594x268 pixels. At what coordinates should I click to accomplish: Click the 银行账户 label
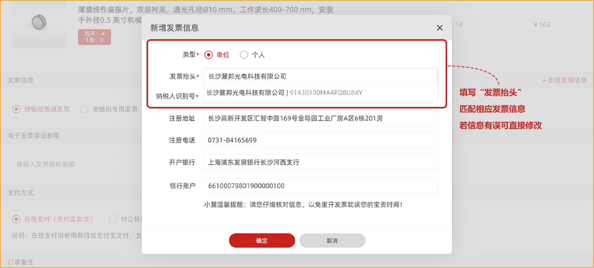tap(182, 186)
